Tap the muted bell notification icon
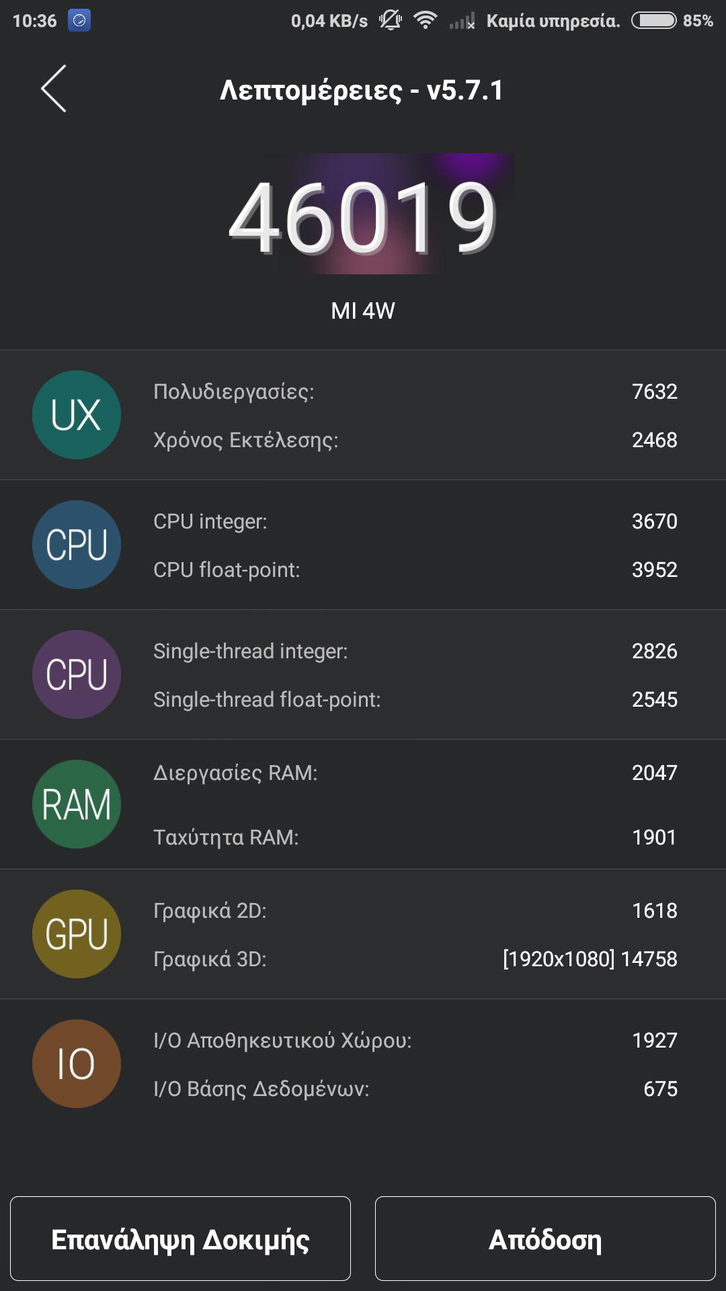The image size is (726, 1291). pos(390,21)
